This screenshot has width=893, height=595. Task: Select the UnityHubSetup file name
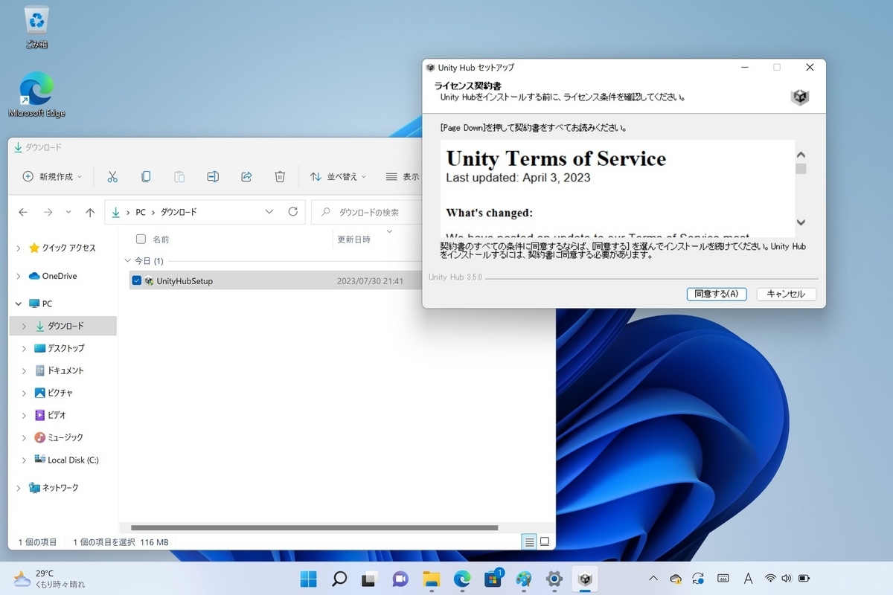click(x=185, y=280)
